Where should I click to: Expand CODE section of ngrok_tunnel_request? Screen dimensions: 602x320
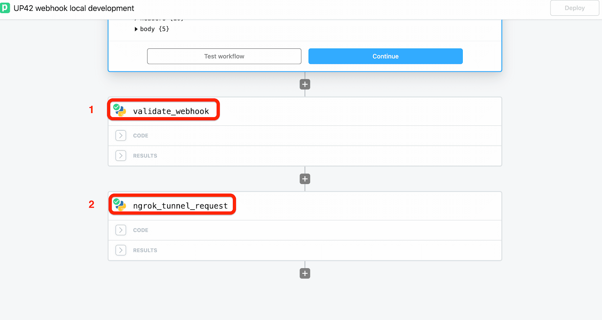pyautogui.click(x=121, y=230)
